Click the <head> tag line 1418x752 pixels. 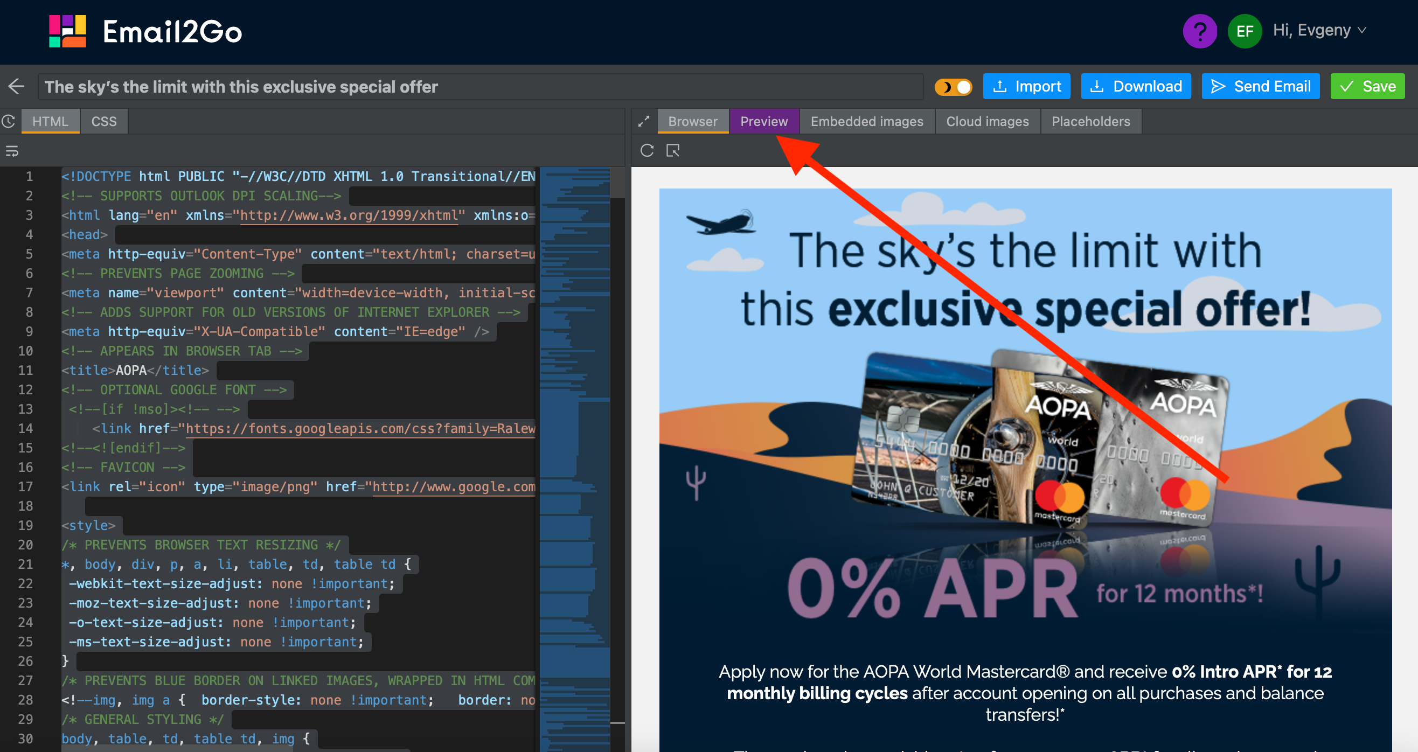tap(84, 234)
